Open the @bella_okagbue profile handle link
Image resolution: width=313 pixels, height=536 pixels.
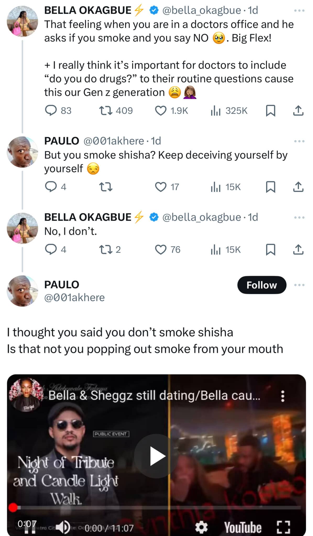tap(201, 10)
